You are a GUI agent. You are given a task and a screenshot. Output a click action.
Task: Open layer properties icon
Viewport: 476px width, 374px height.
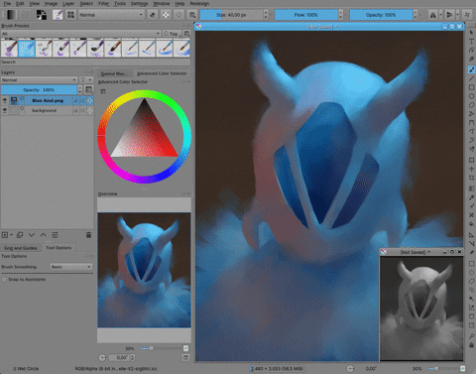(55, 235)
